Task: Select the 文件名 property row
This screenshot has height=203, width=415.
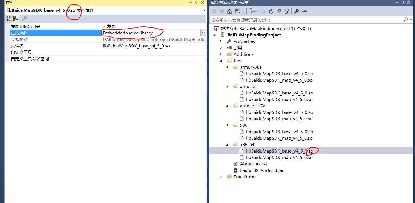Action: (x=56, y=46)
